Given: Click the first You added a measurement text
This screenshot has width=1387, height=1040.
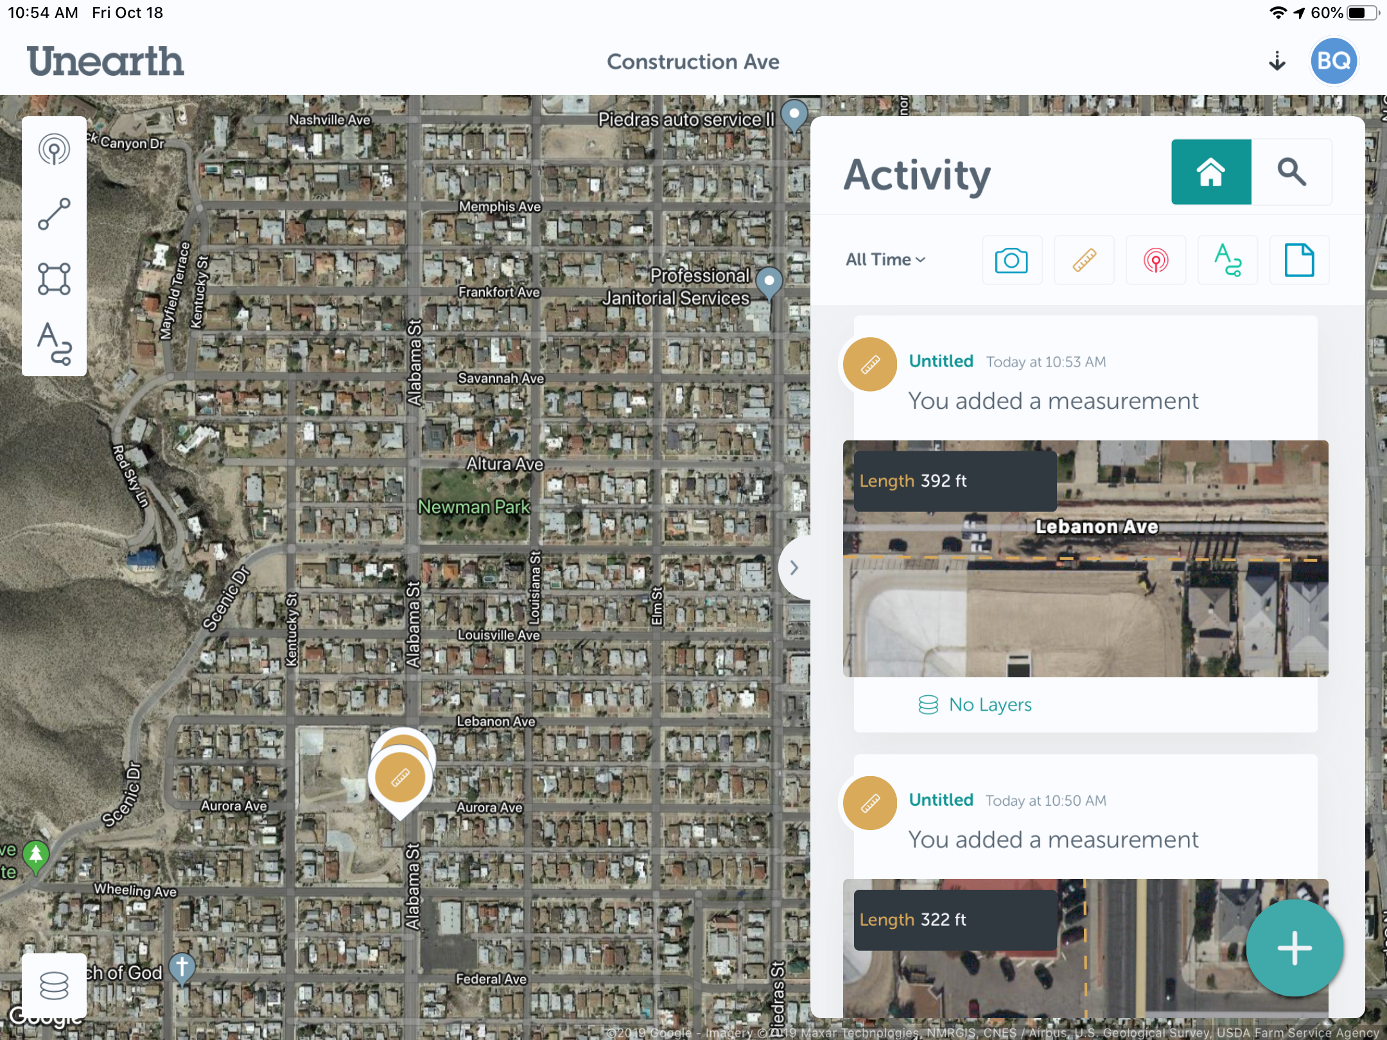Looking at the screenshot, I should (x=1053, y=401).
